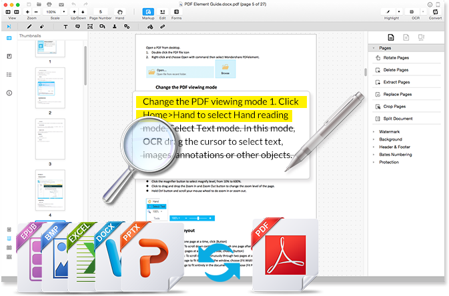Viewport: 449px width, 296px height.
Task: Click Split Document
Action: 406,119
